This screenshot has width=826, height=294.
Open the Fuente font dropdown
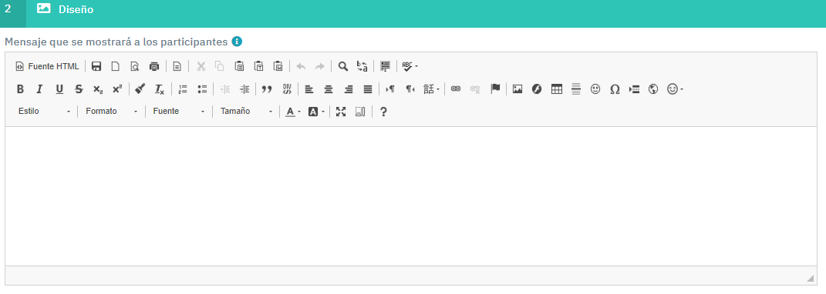[179, 112]
